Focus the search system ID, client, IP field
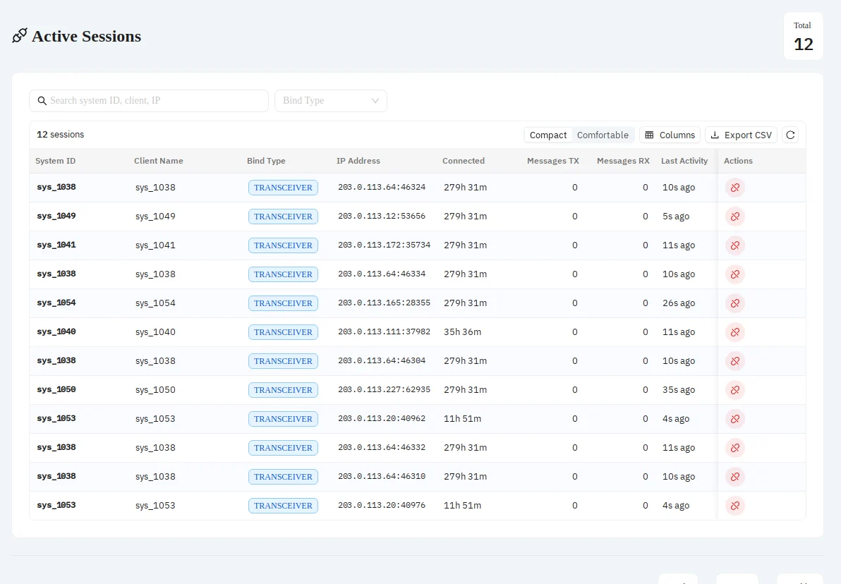841x584 pixels. click(x=149, y=101)
